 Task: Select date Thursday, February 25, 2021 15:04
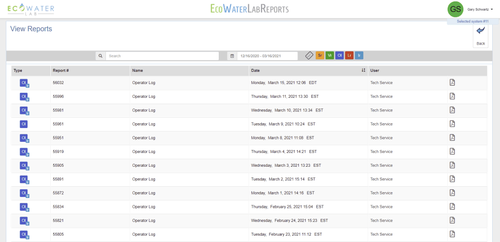(287, 207)
